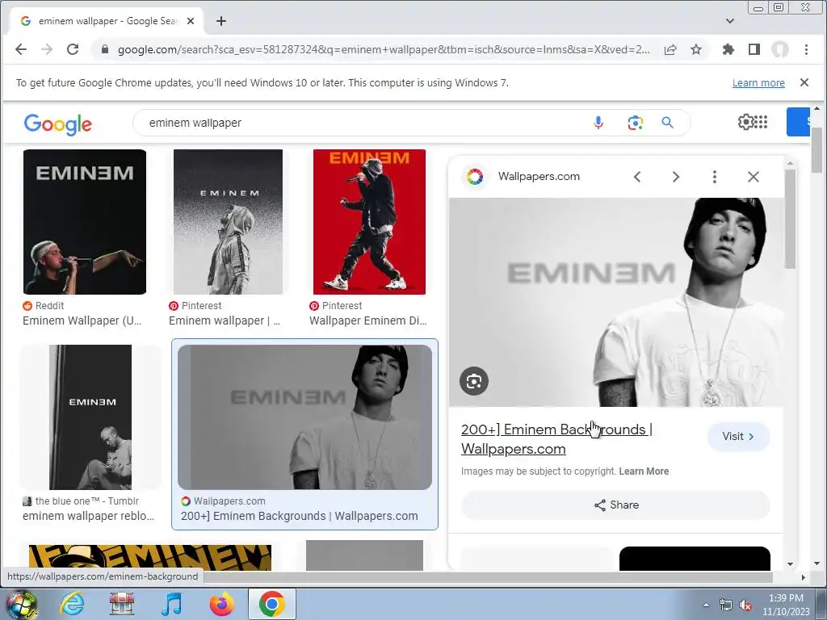Click the 'Eminem Wallpaper (U...' Reddit caption
827x620 pixels.
click(x=82, y=320)
